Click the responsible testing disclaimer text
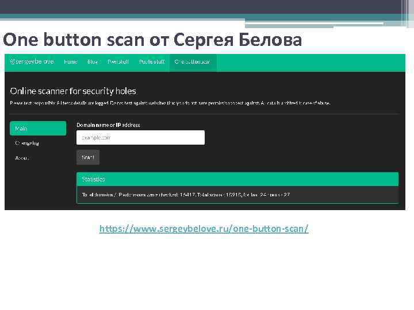 coord(170,103)
